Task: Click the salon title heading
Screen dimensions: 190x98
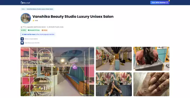Action: pyautogui.click(x=73, y=17)
